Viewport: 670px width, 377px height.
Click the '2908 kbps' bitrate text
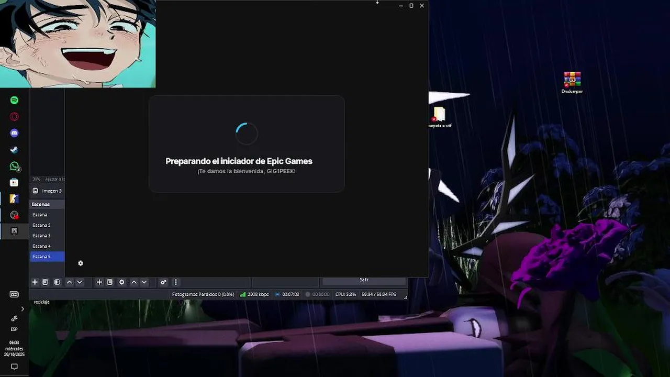258,294
